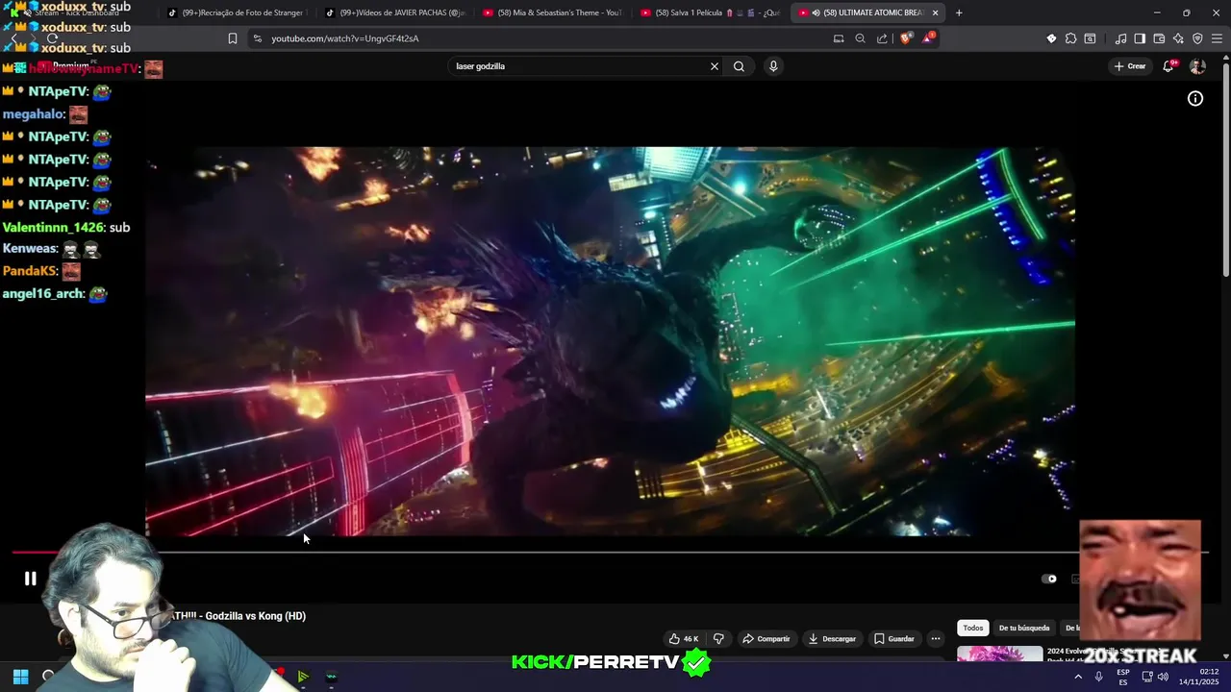
Task: Close the ULTIMATE ATOMIC BREATH tab
Action: (x=935, y=12)
